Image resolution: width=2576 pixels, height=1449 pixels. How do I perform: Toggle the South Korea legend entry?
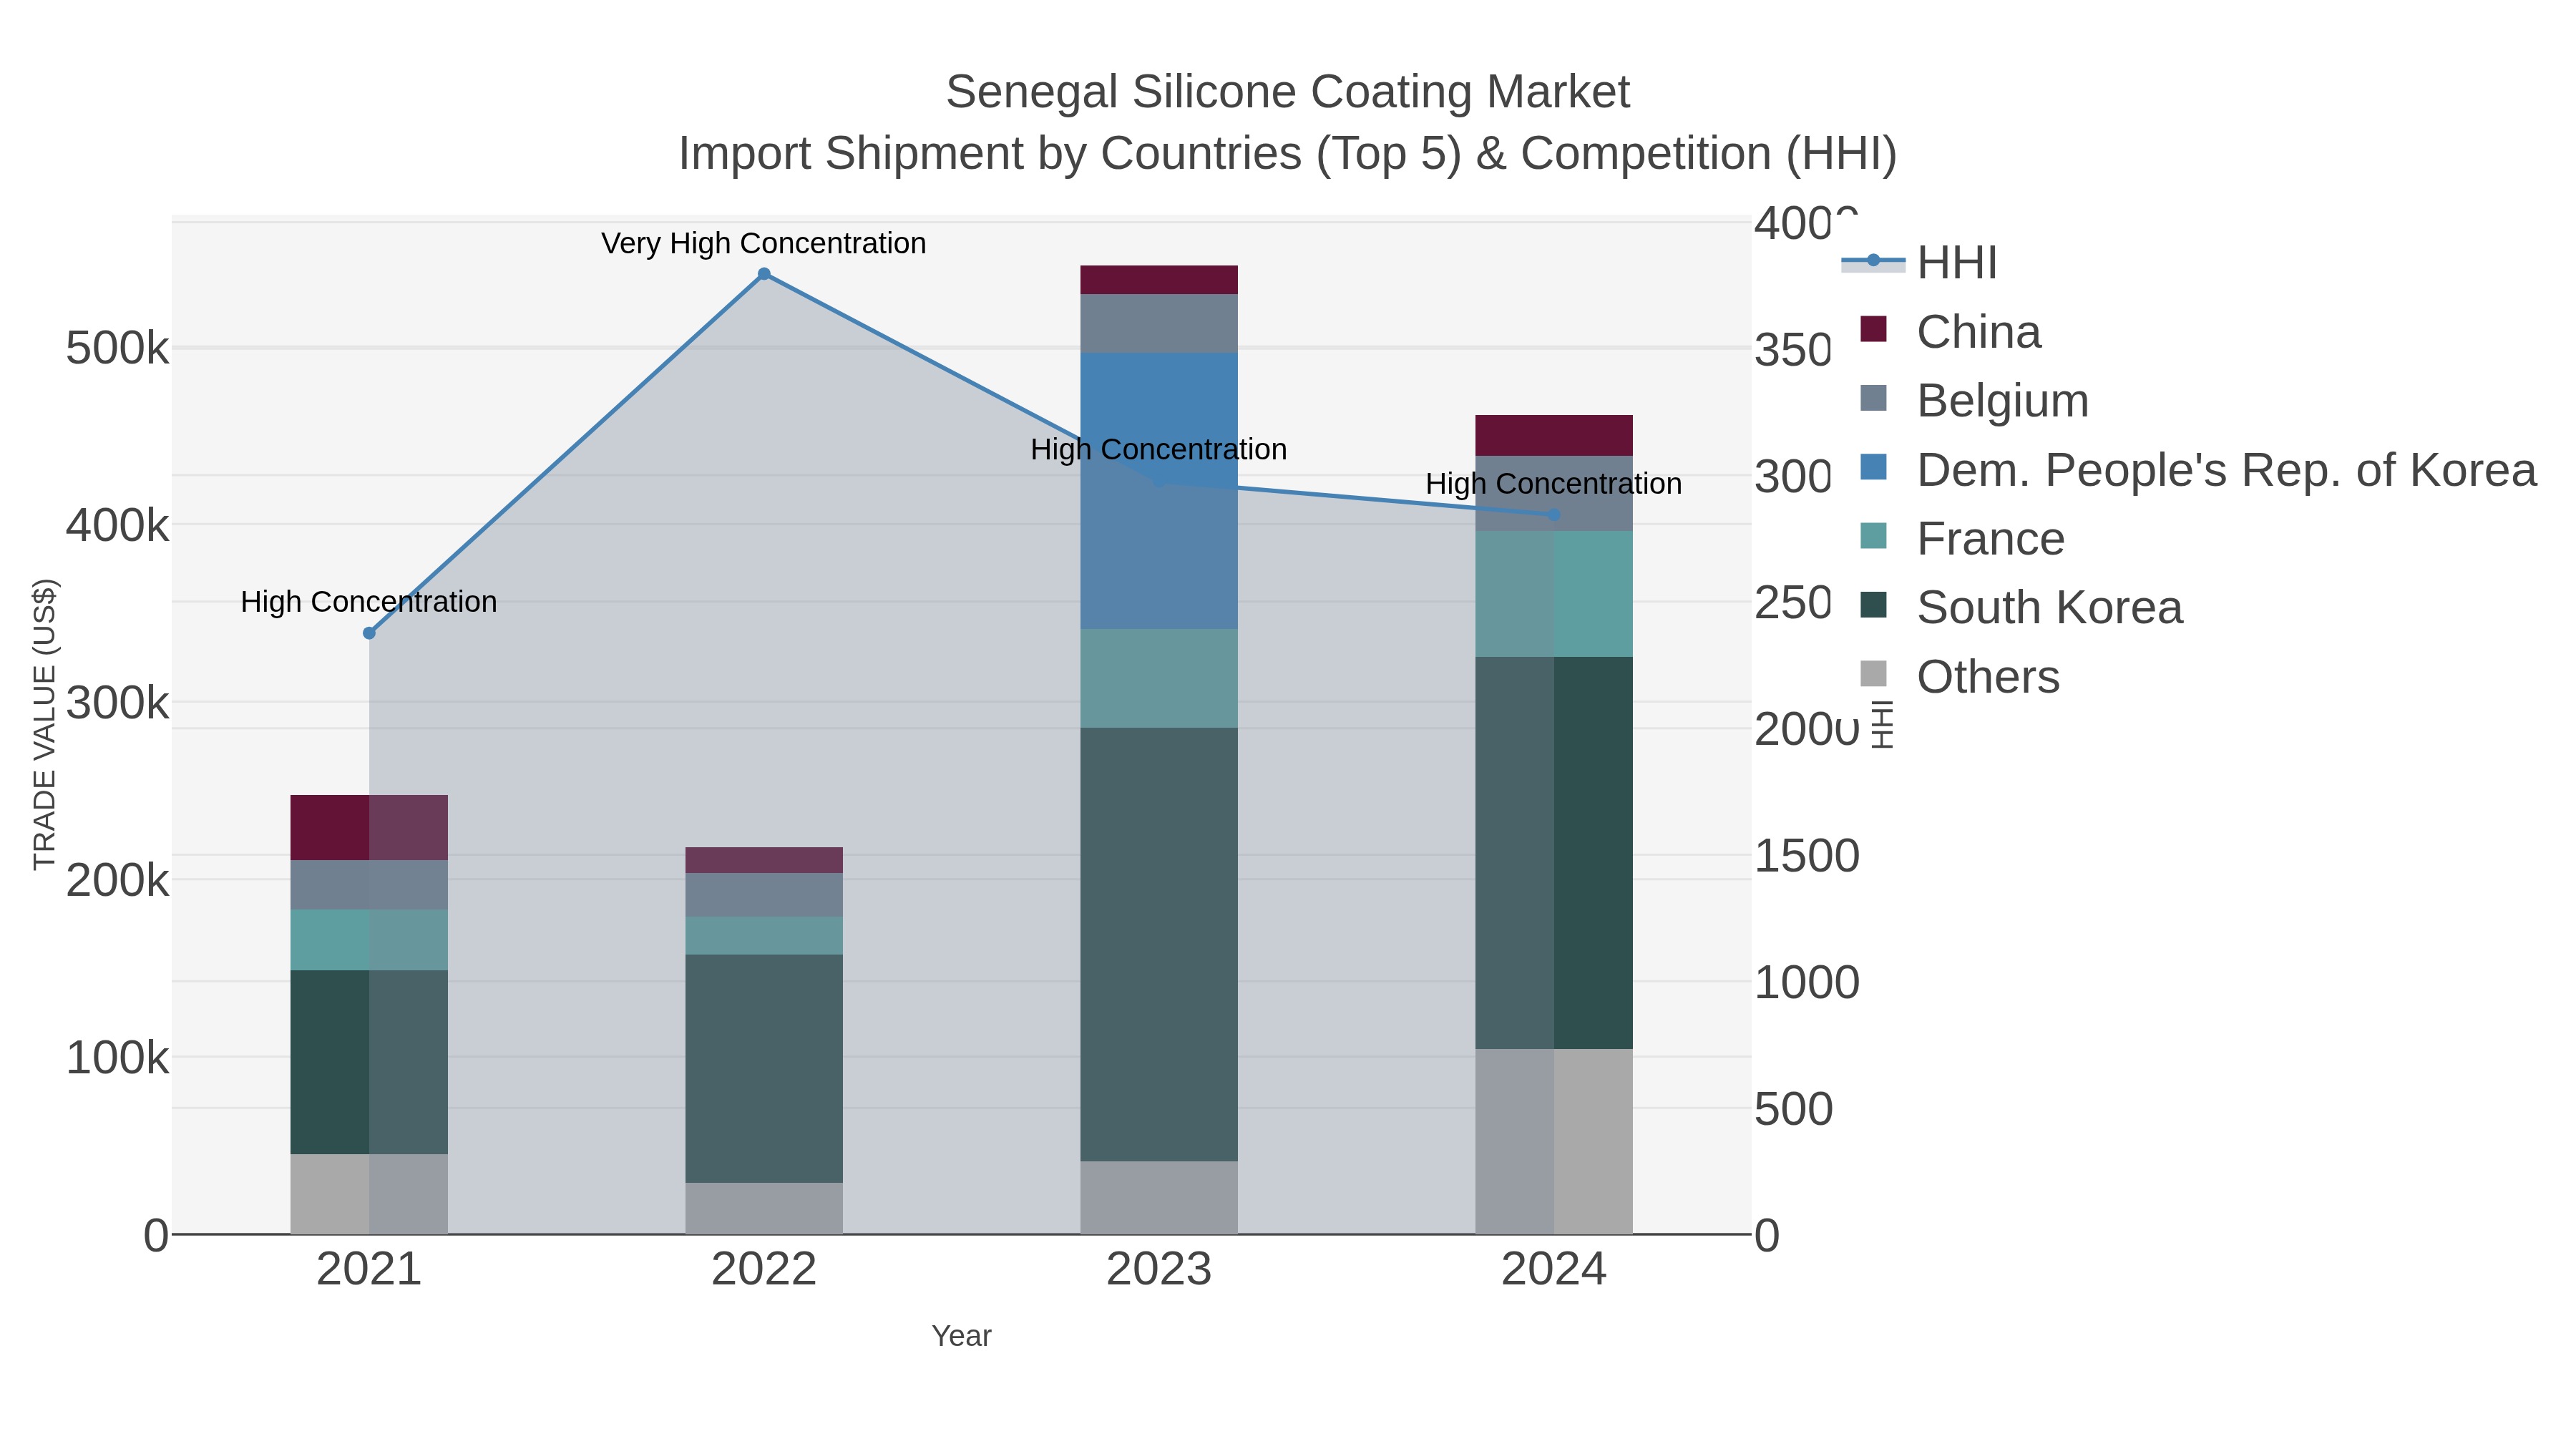point(2021,607)
